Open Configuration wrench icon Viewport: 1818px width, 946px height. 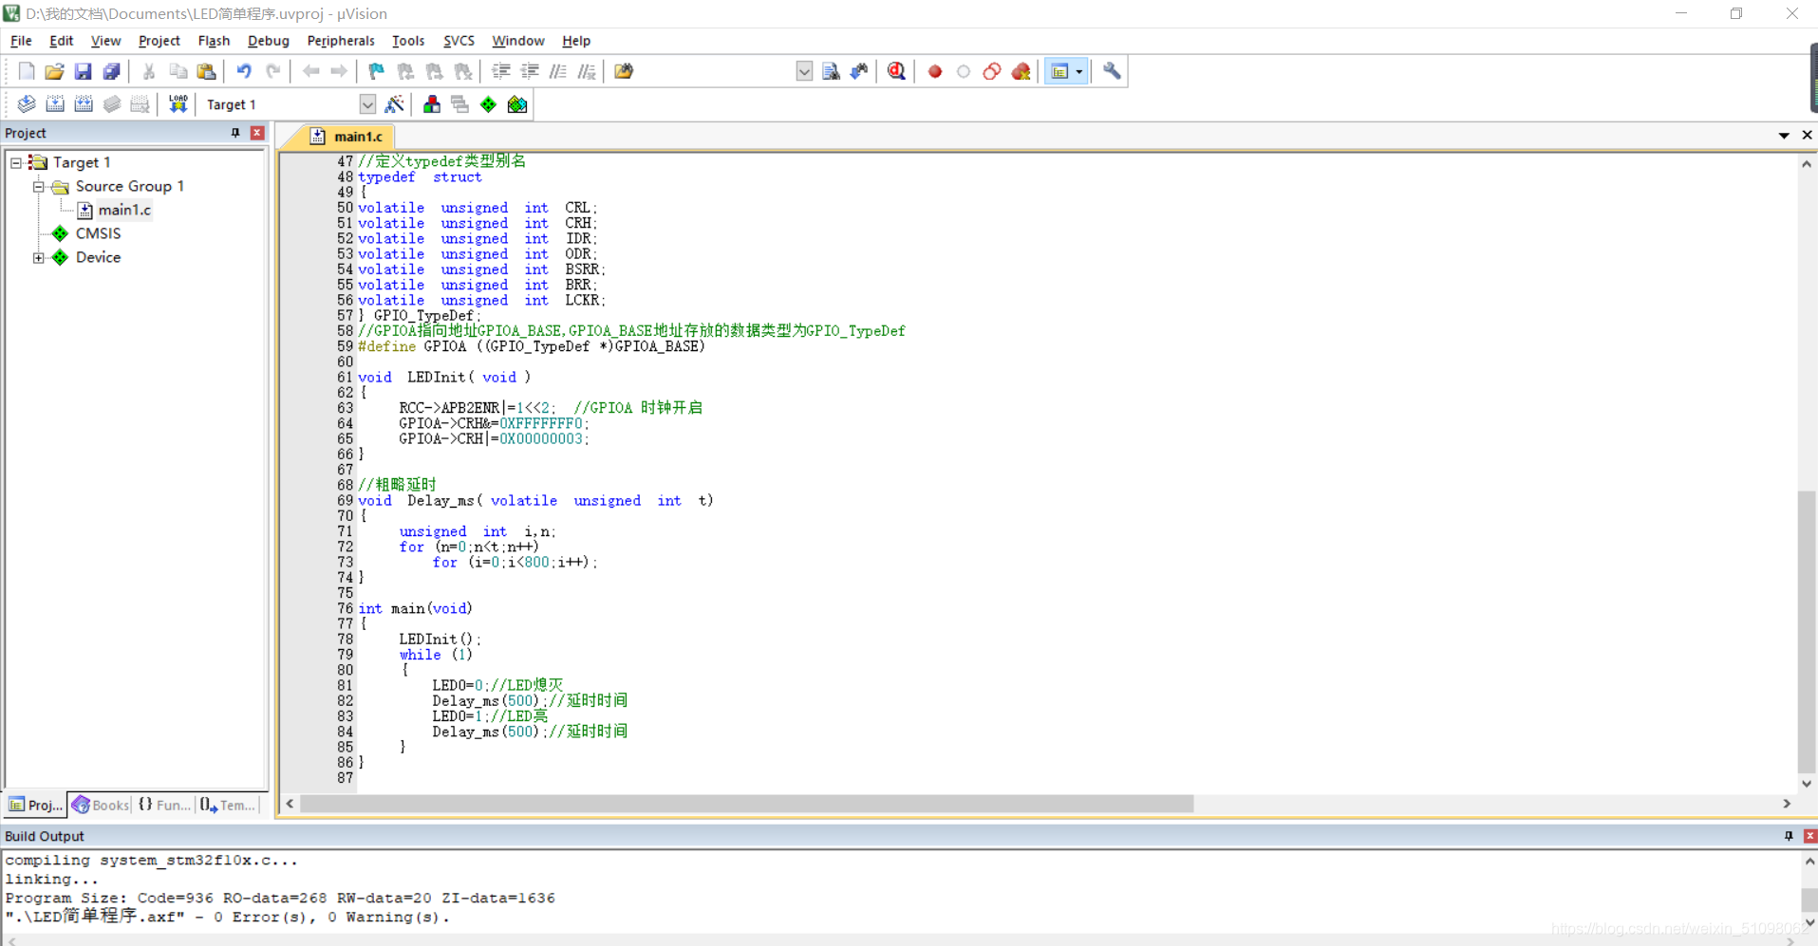1112,71
